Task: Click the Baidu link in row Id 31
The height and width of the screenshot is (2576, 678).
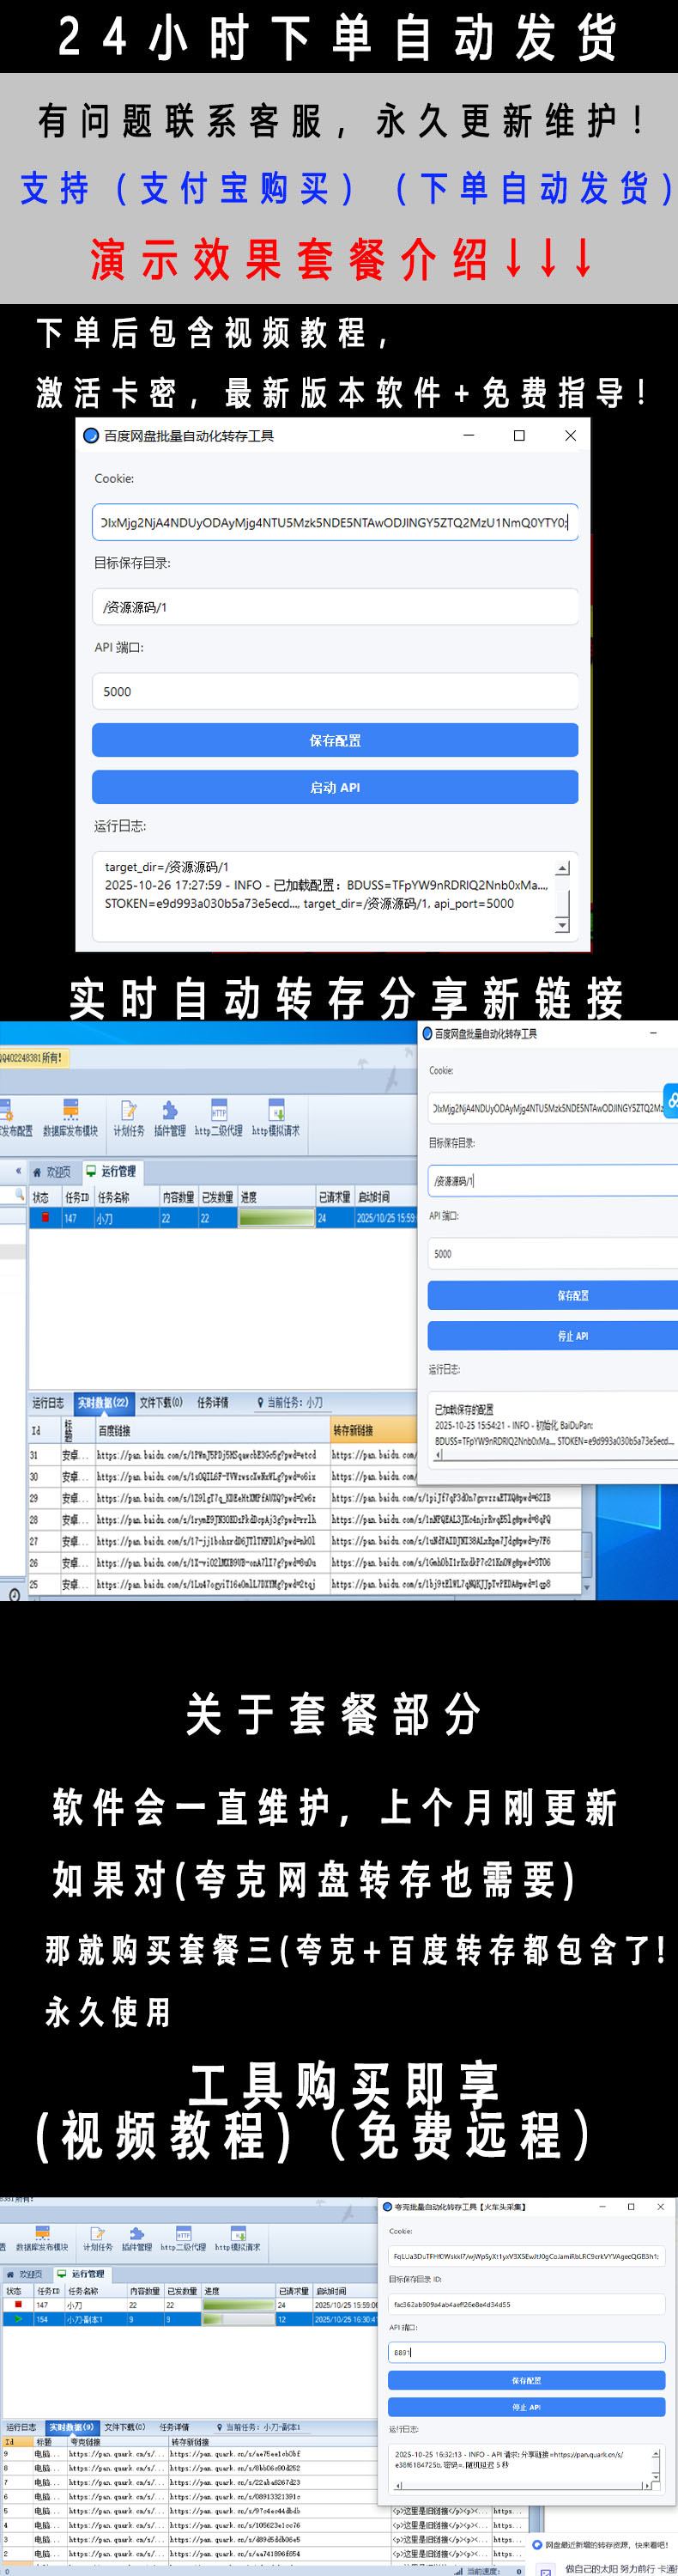Action: (x=207, y=1455)
